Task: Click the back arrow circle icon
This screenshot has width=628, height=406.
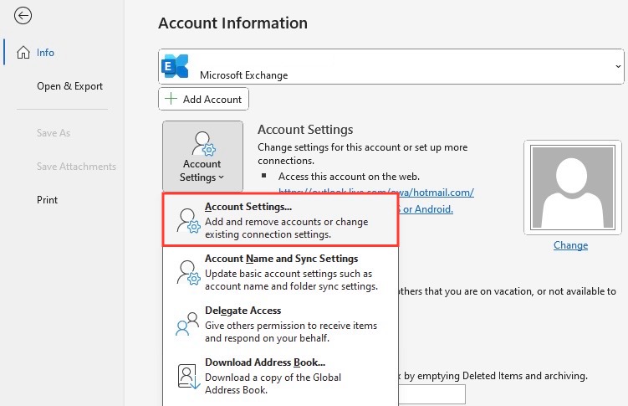Action: tap(23, 16)
